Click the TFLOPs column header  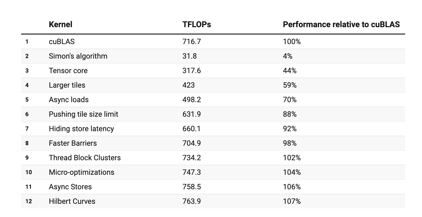pos(196,25)
